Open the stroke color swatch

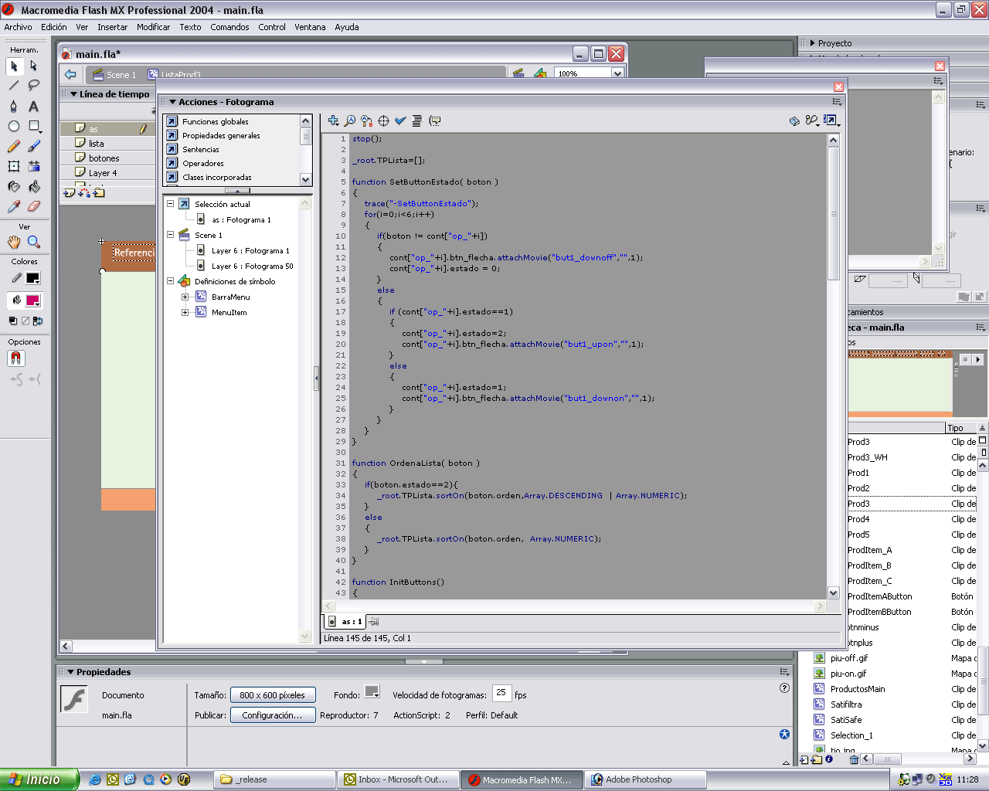tap(32, 278)
